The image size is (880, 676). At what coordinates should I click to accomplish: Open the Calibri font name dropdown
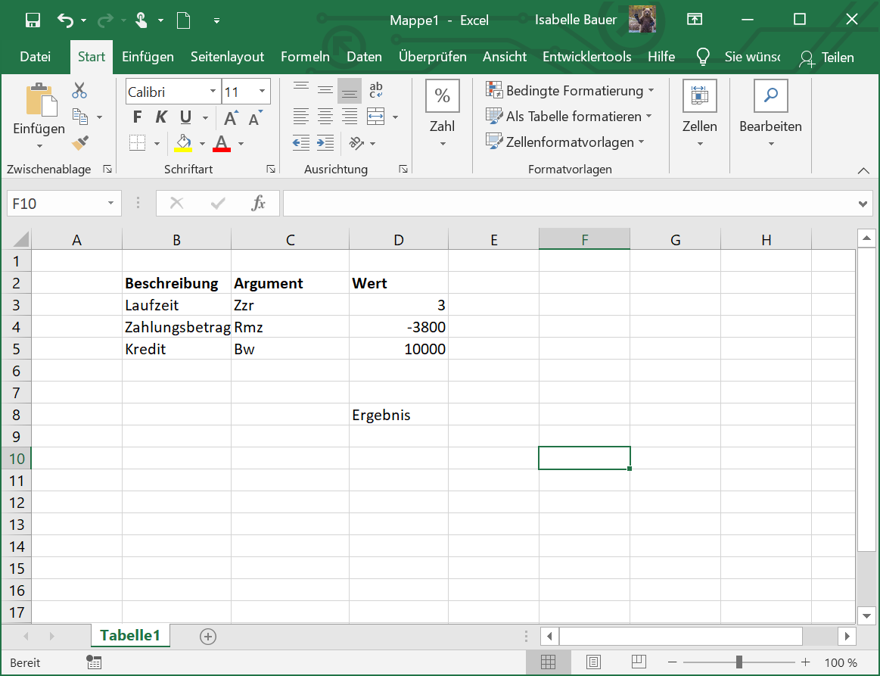tap(213, 92)
